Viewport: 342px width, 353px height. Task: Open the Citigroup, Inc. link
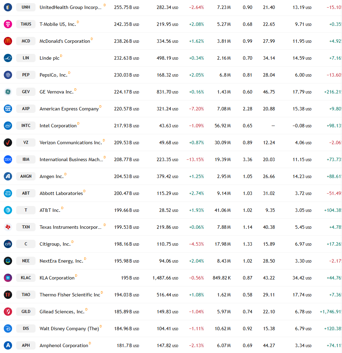pyautogui.click(x=55, y=244)
